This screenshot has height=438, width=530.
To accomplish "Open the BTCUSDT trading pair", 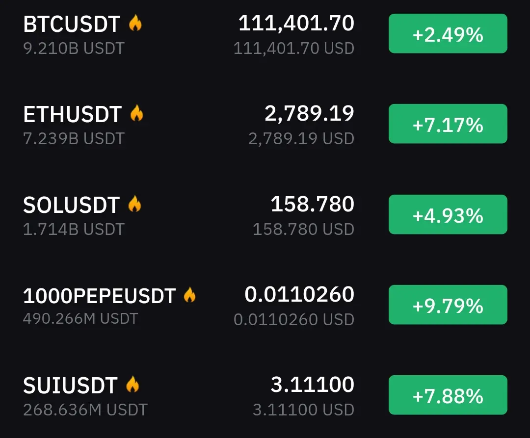I will click(x=72, y=24).
